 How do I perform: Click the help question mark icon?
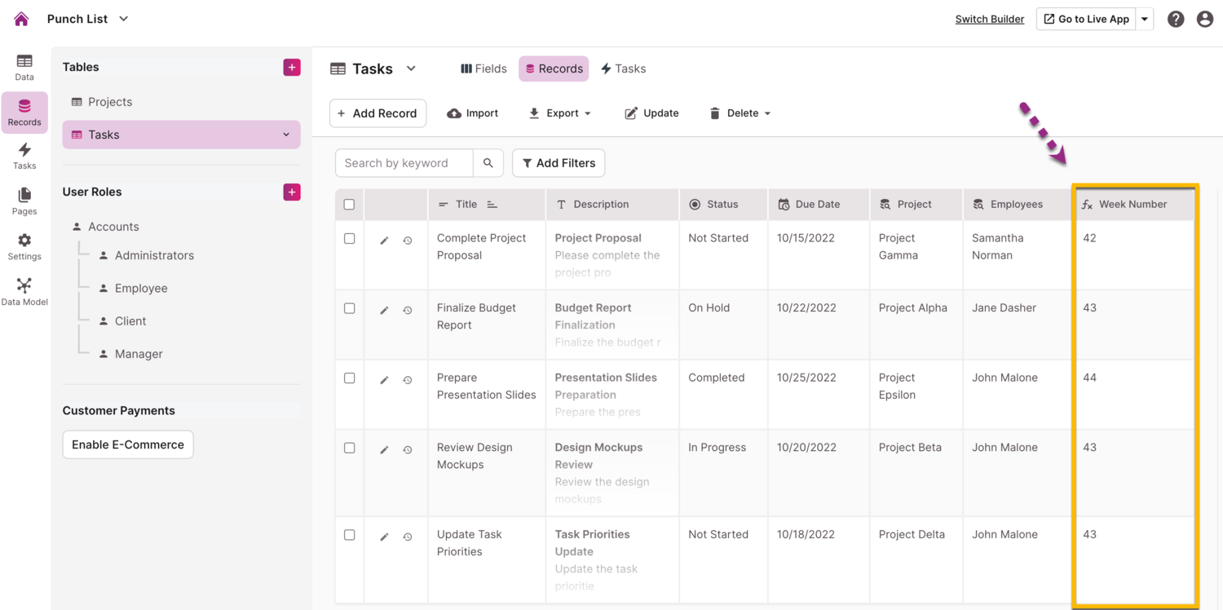pos(1175,19)
